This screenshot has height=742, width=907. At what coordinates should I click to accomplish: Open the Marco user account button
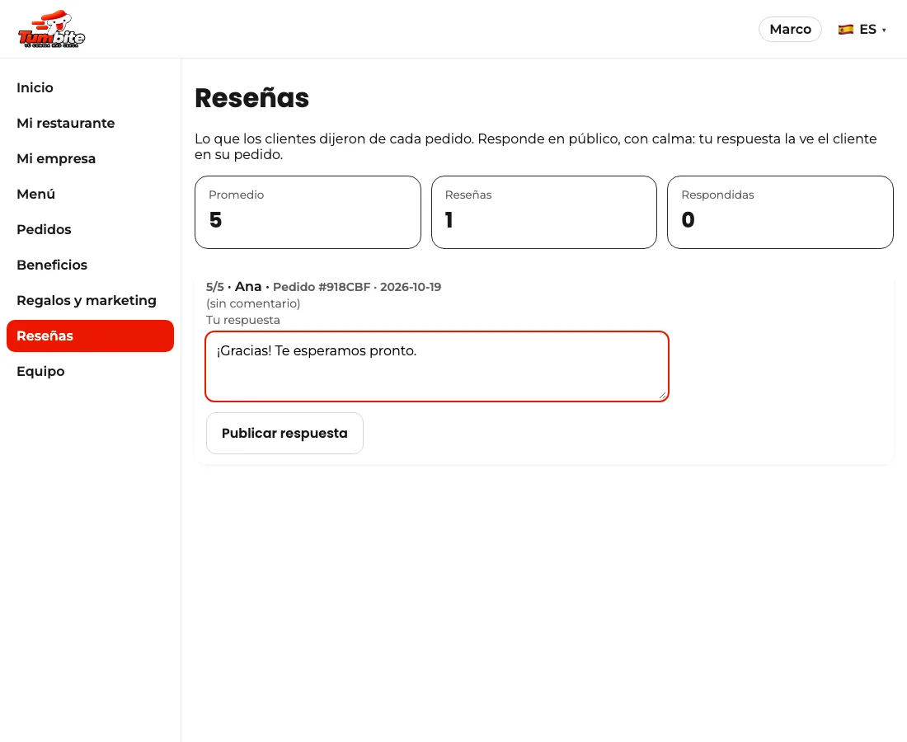tap(790, 30)
